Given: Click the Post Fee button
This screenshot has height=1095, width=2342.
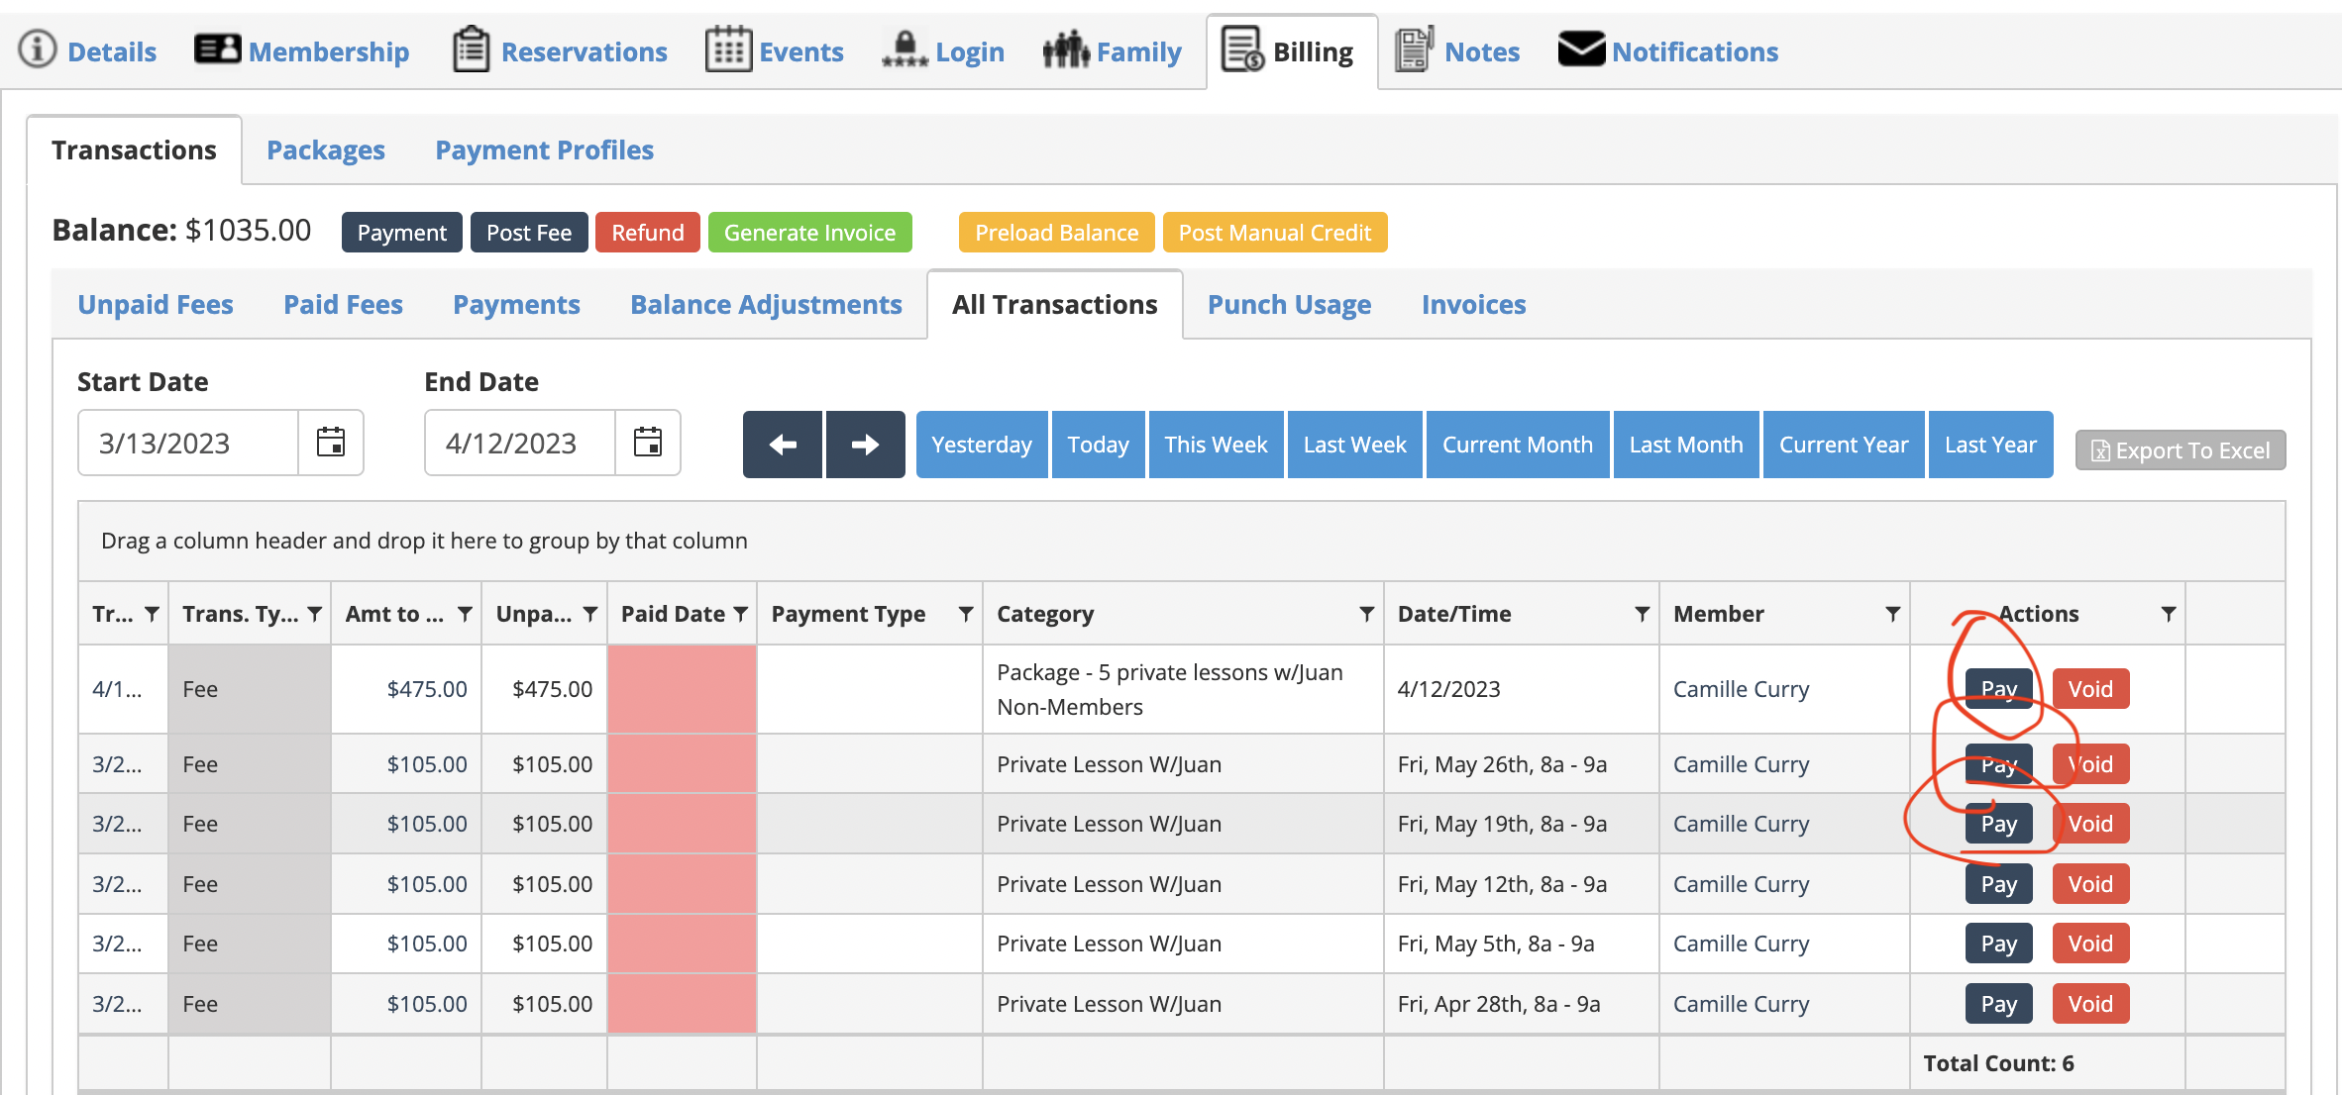Looking at the screenshot, I should [529, 233].
